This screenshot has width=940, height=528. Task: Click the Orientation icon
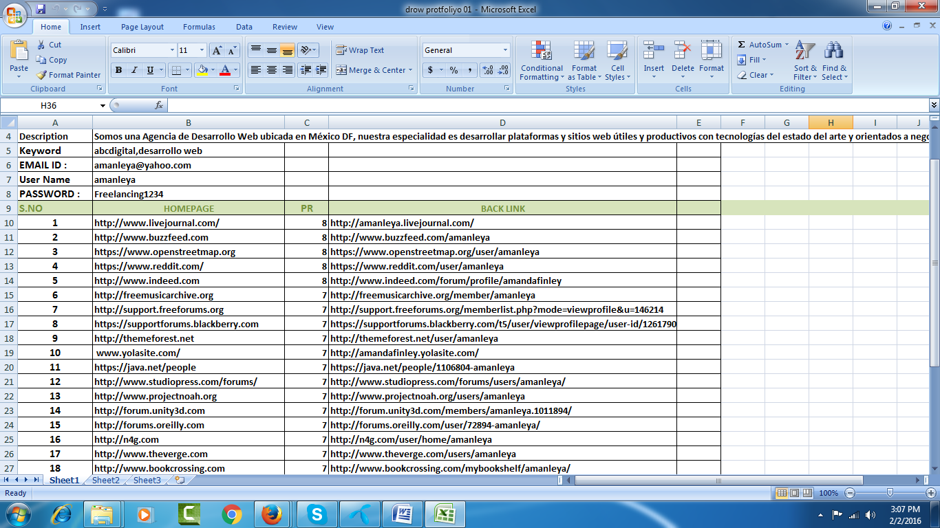click(x=306, y=50)
